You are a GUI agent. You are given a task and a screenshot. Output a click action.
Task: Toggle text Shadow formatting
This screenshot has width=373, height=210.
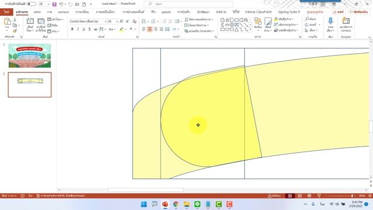89,29
